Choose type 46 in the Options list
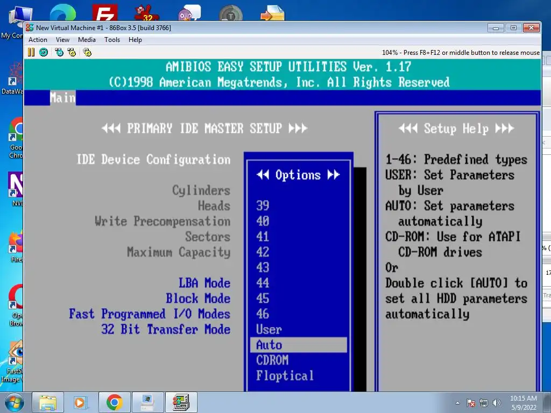 tap(263, 314)
